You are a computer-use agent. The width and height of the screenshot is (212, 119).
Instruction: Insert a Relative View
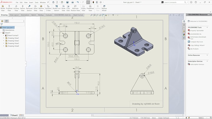(x=41, y=8)
